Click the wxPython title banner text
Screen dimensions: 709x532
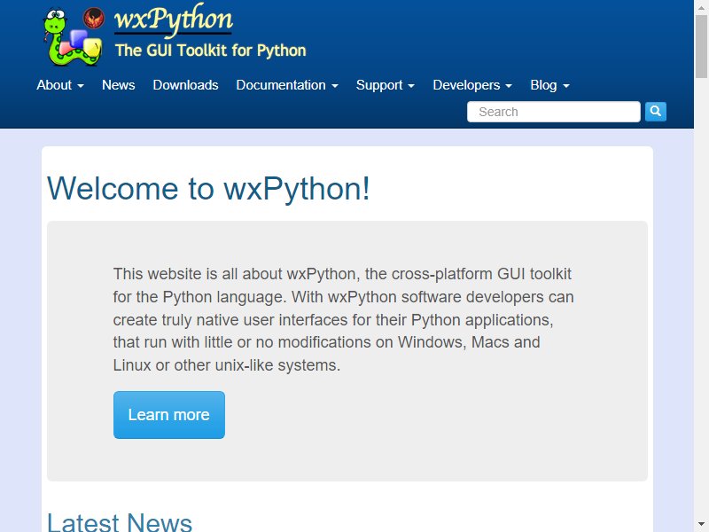[x=173, y=20]
